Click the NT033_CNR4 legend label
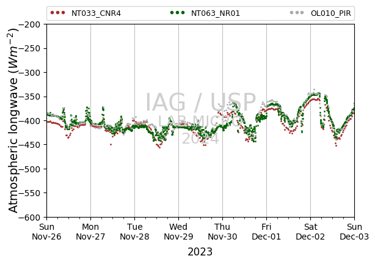 (96, 13)
